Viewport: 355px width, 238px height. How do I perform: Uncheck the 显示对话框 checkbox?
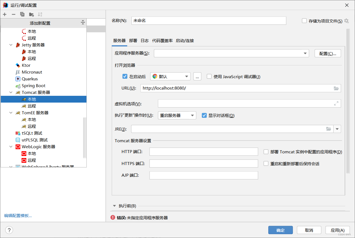204,115
